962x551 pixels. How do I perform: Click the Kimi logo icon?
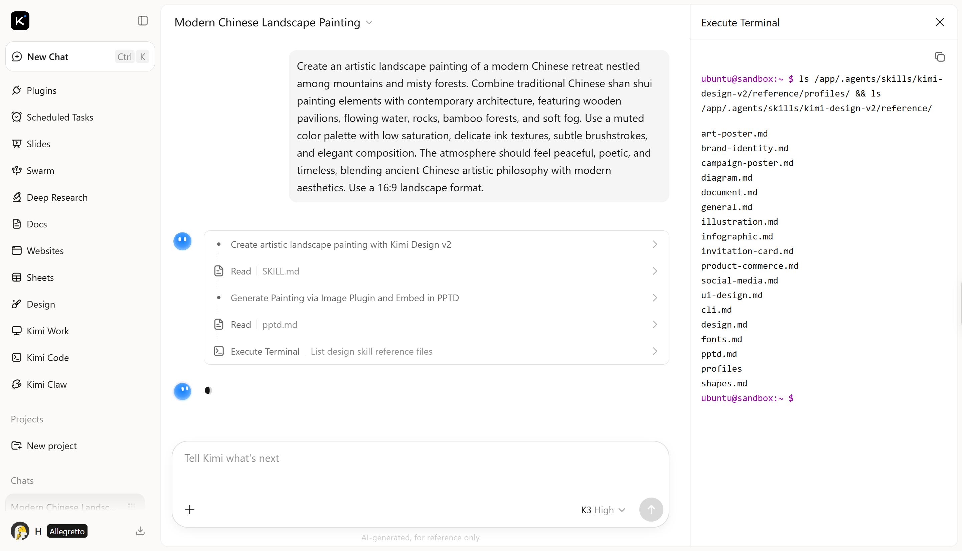click(20, 20)
